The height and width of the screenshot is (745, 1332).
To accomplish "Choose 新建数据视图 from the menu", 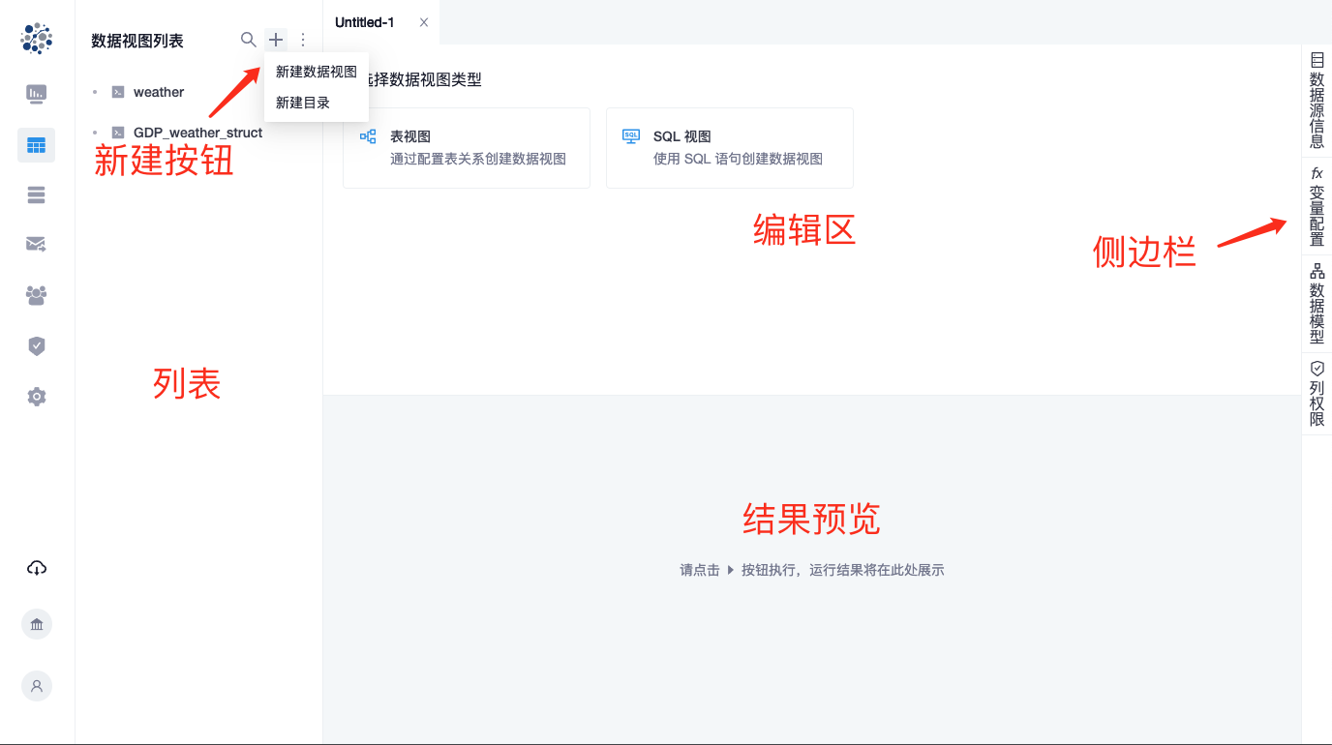I will pyautogui.click(x=317, y=72).
